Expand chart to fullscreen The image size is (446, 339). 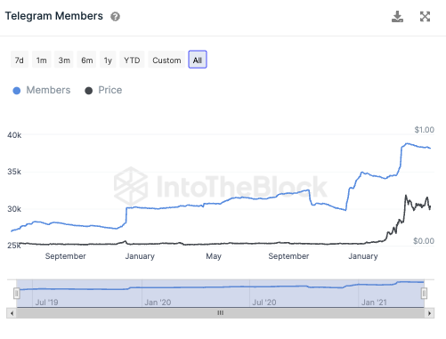pos(425,17)
